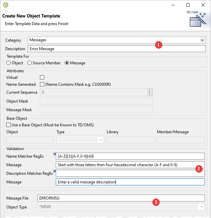This screenshot has height=218, width=211.
Task: Select the Message radio button
Action: [x=67, y=63]
